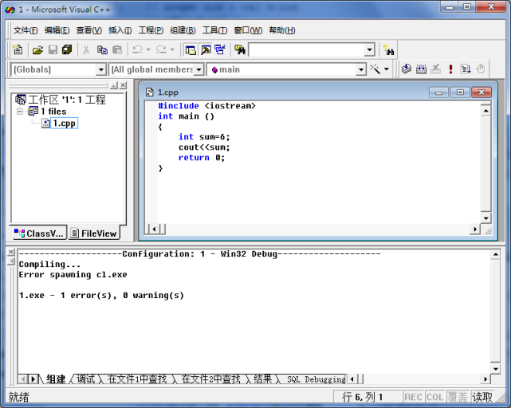Click the Open file folder icon
Screen dimensions: 511x408
pyautogui.click(x=37, y=50)
